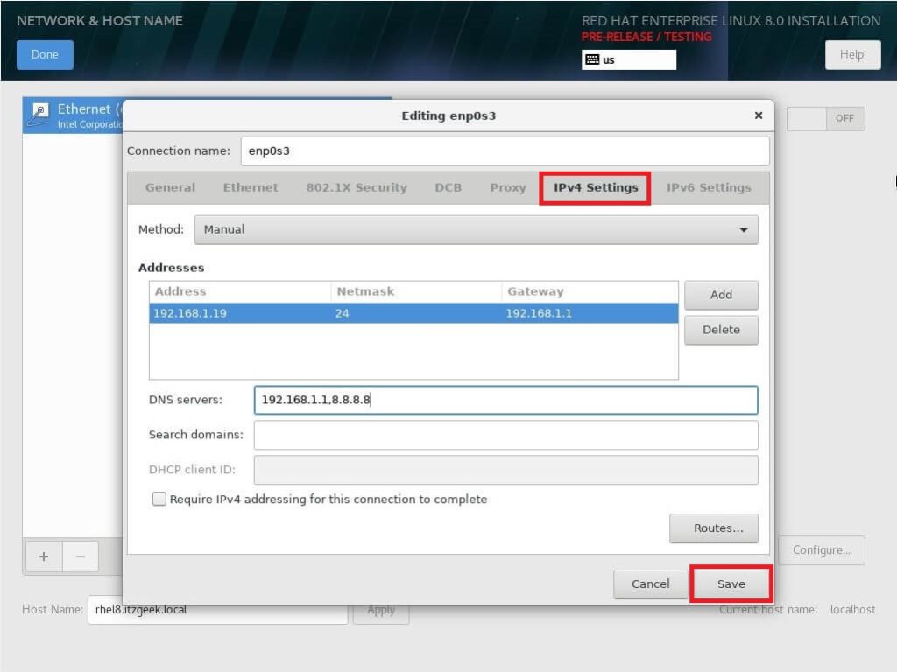The height and width of the screenshot is (672, 897).
Task: Toggle the Ethernet connection OFF switch
Action: 825,118
